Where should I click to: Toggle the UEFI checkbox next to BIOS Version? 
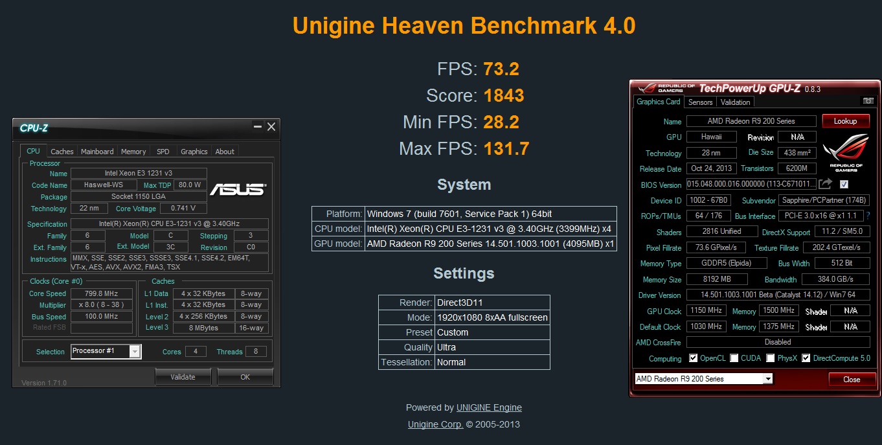tap(844, 185)
